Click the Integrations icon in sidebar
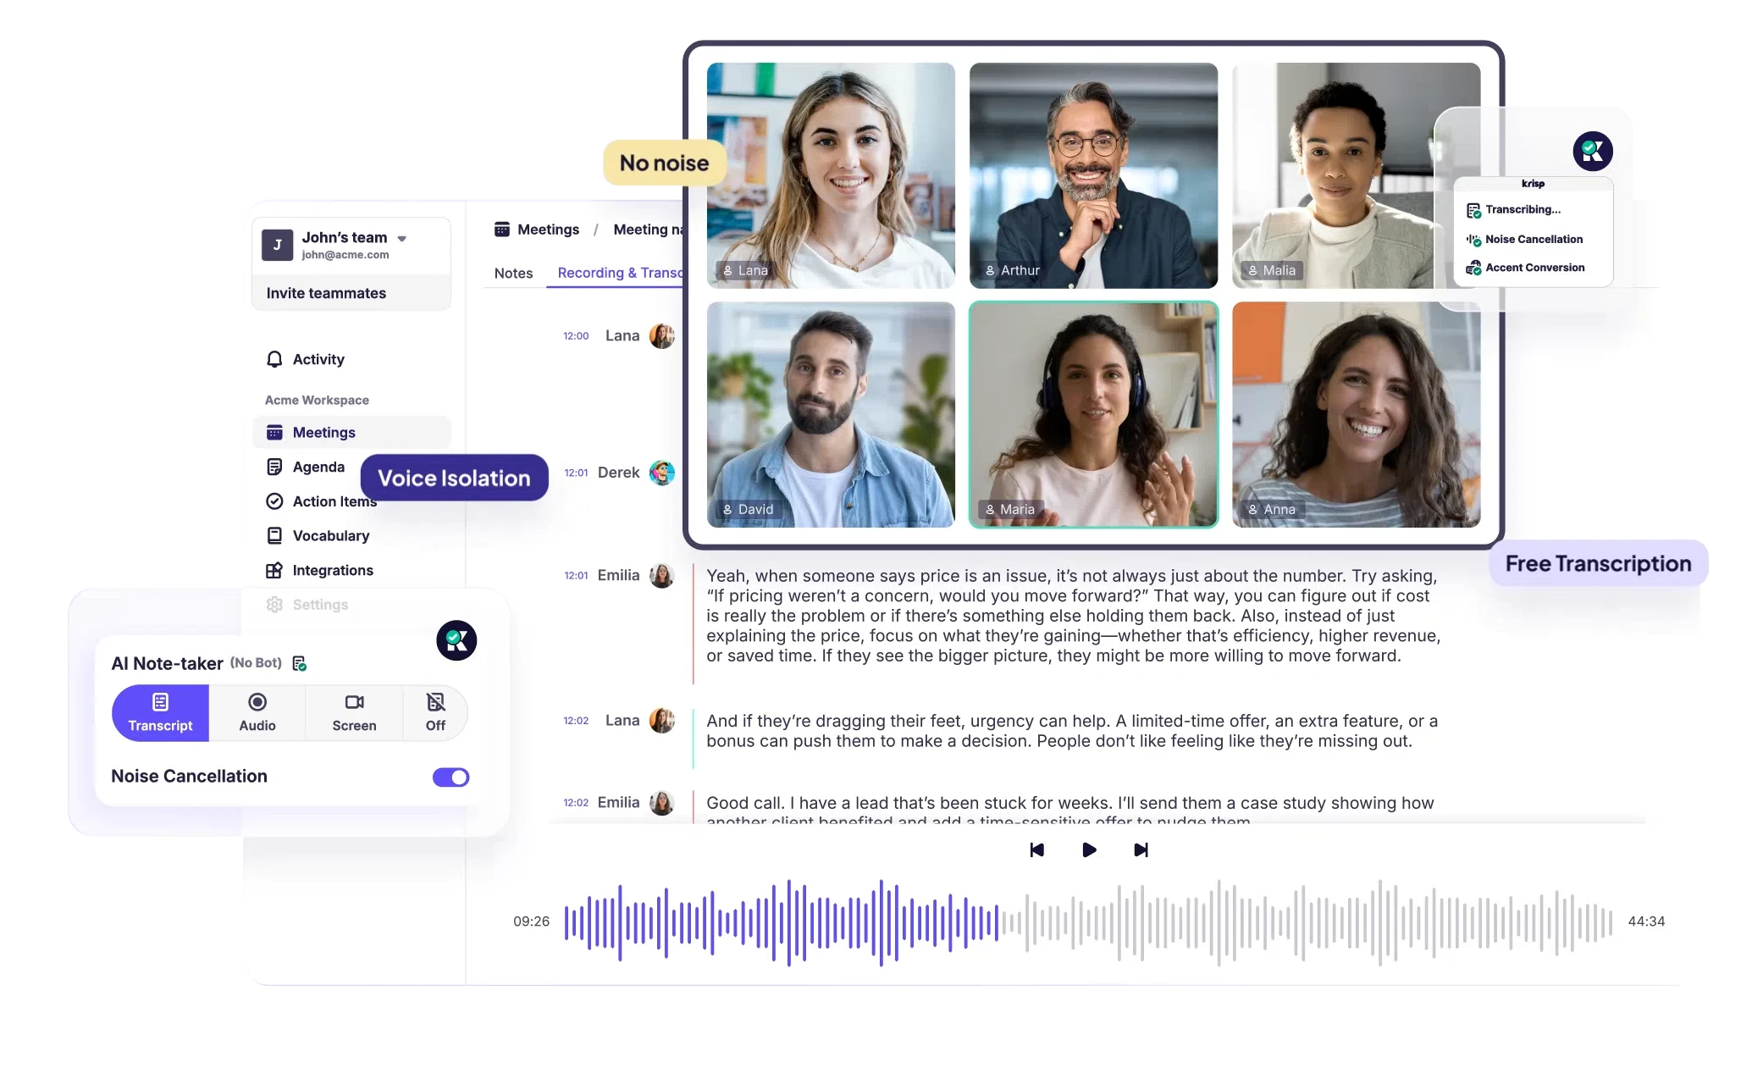 (x=274, y=571)
